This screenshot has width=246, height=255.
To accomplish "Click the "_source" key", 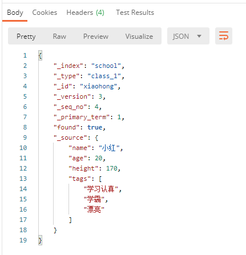I will tap(70, 137).
